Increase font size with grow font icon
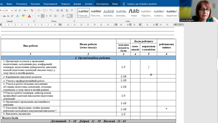The width and height of the screenshot is (218, 123). pyautogui.click(x=16, y=11)
